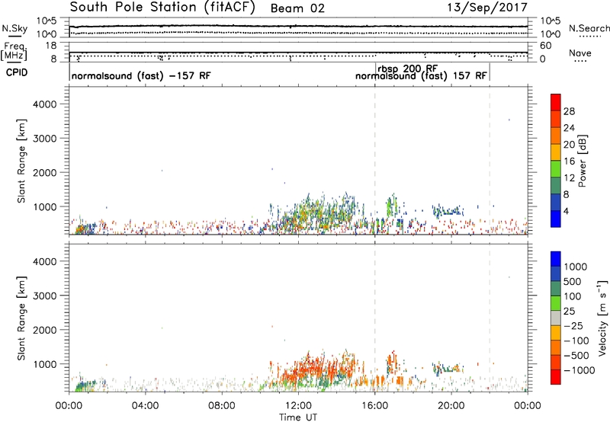
Task: Click the '4000' tick on power panel
Action: pyautogui.click(x=44, y=104)
